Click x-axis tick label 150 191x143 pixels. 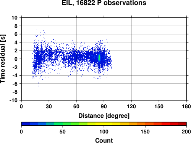pos(159,106)
